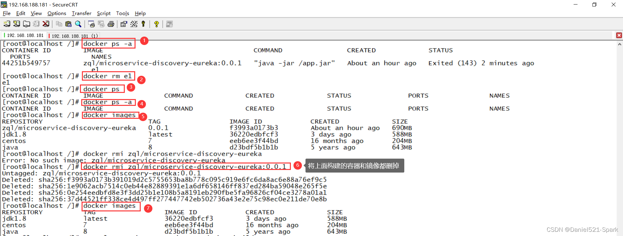Click the Deleted sha256:f3993a0173b line
The height and width of the screenshot is (236, 623).
[x=164, y=180]
